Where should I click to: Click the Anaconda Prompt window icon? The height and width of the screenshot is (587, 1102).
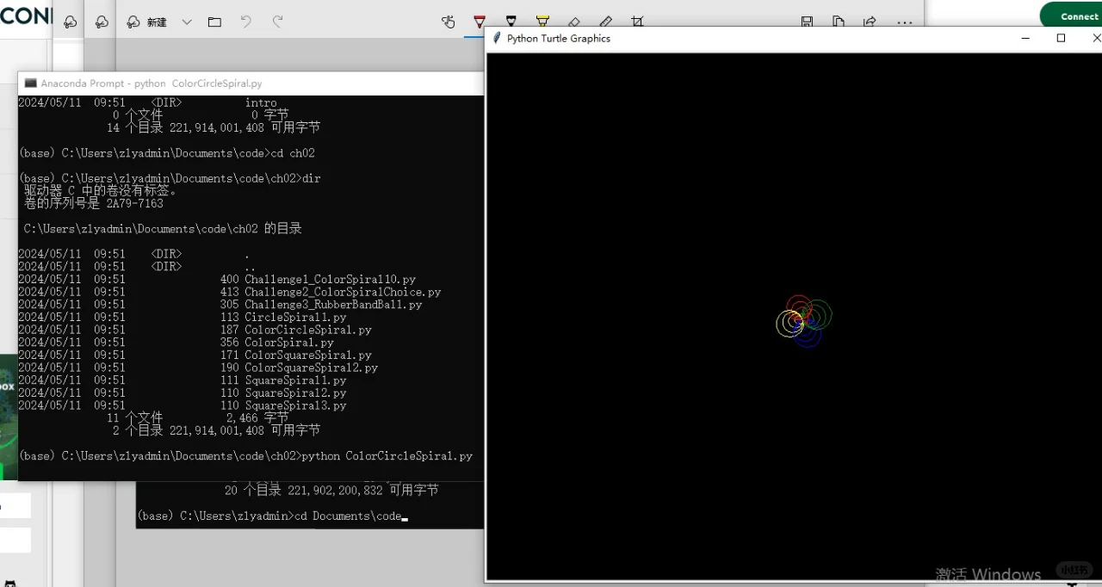(x=31, y=83)
